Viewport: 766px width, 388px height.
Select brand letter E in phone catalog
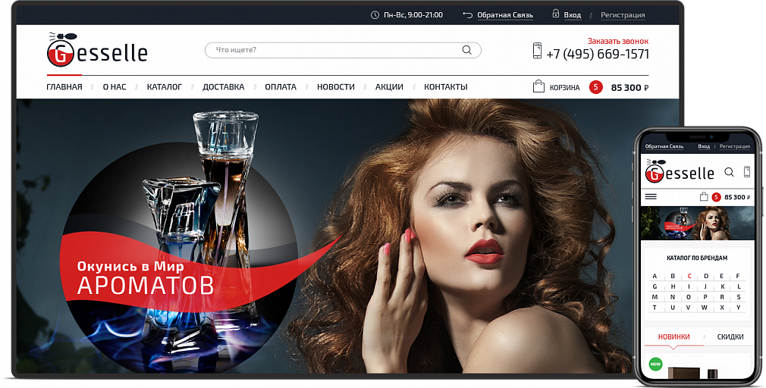[x=721, y=277]
